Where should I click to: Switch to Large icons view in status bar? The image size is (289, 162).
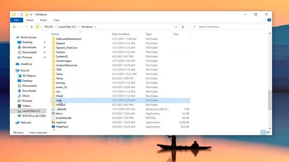[x=268, y=132]
